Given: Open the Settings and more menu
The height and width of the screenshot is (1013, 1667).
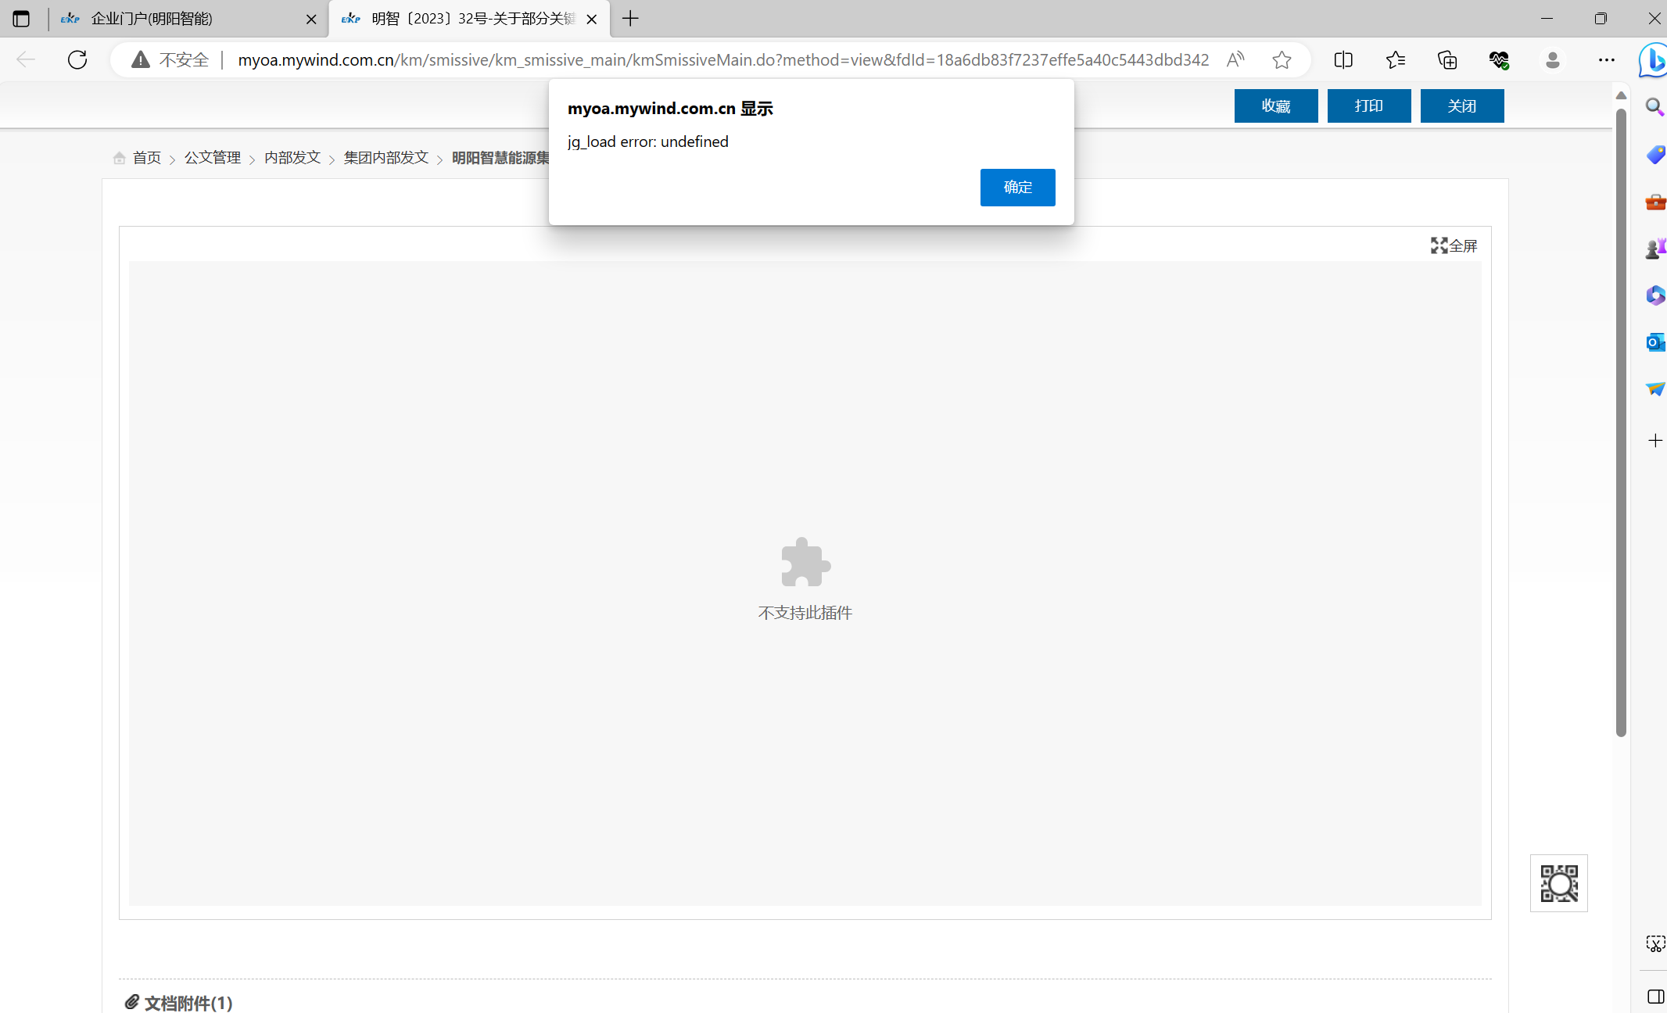Looking at the screenshot, I should coord(1606,60).
